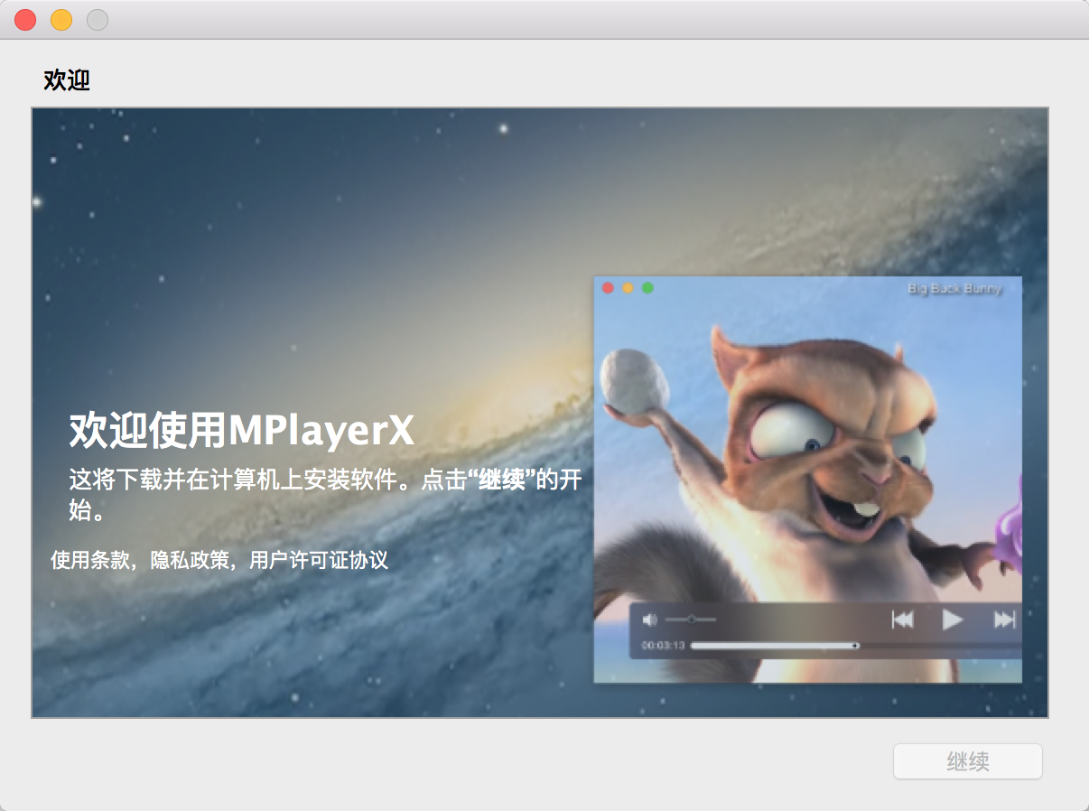
Task: Open the 隐私政策 link
Action: [x=190, y=560]
